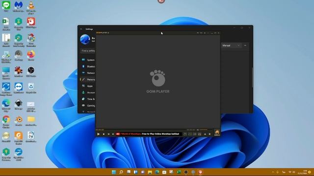Image resolution: width=314 pixels, height=176 pixels.
Task: Open the World of Warships ad banner
Action: 148,134
